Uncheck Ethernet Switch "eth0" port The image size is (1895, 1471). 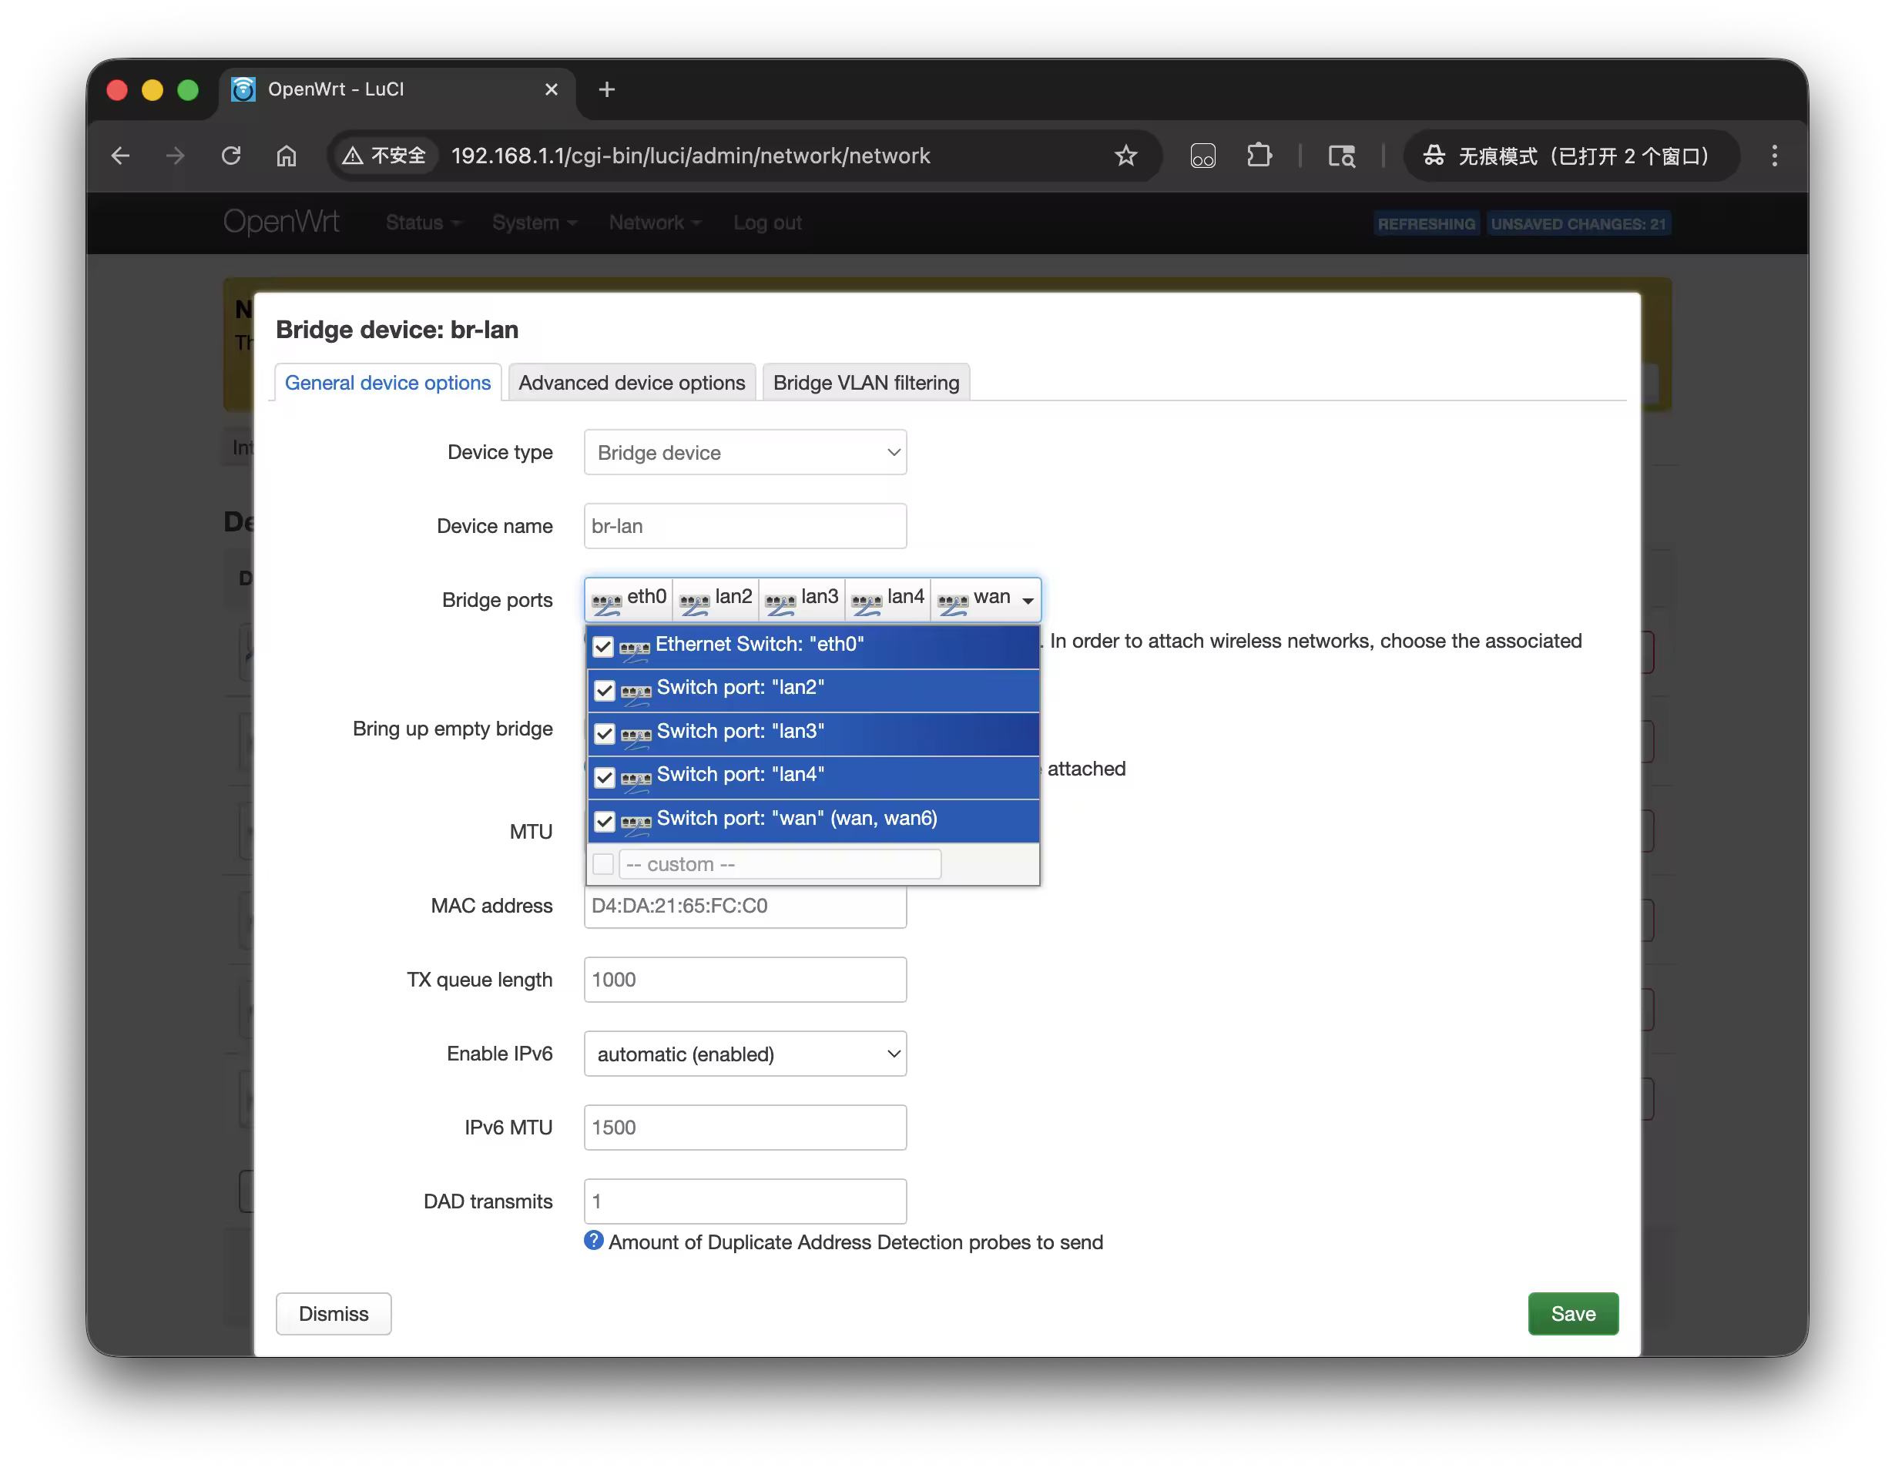(603, 646)
